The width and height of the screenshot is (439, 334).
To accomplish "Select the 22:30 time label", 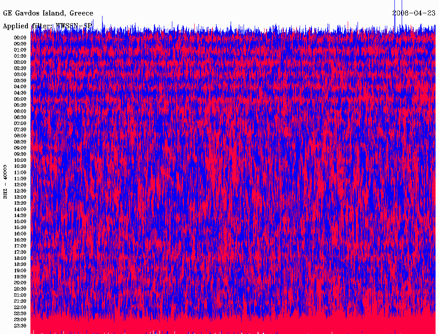I will 20,313.
